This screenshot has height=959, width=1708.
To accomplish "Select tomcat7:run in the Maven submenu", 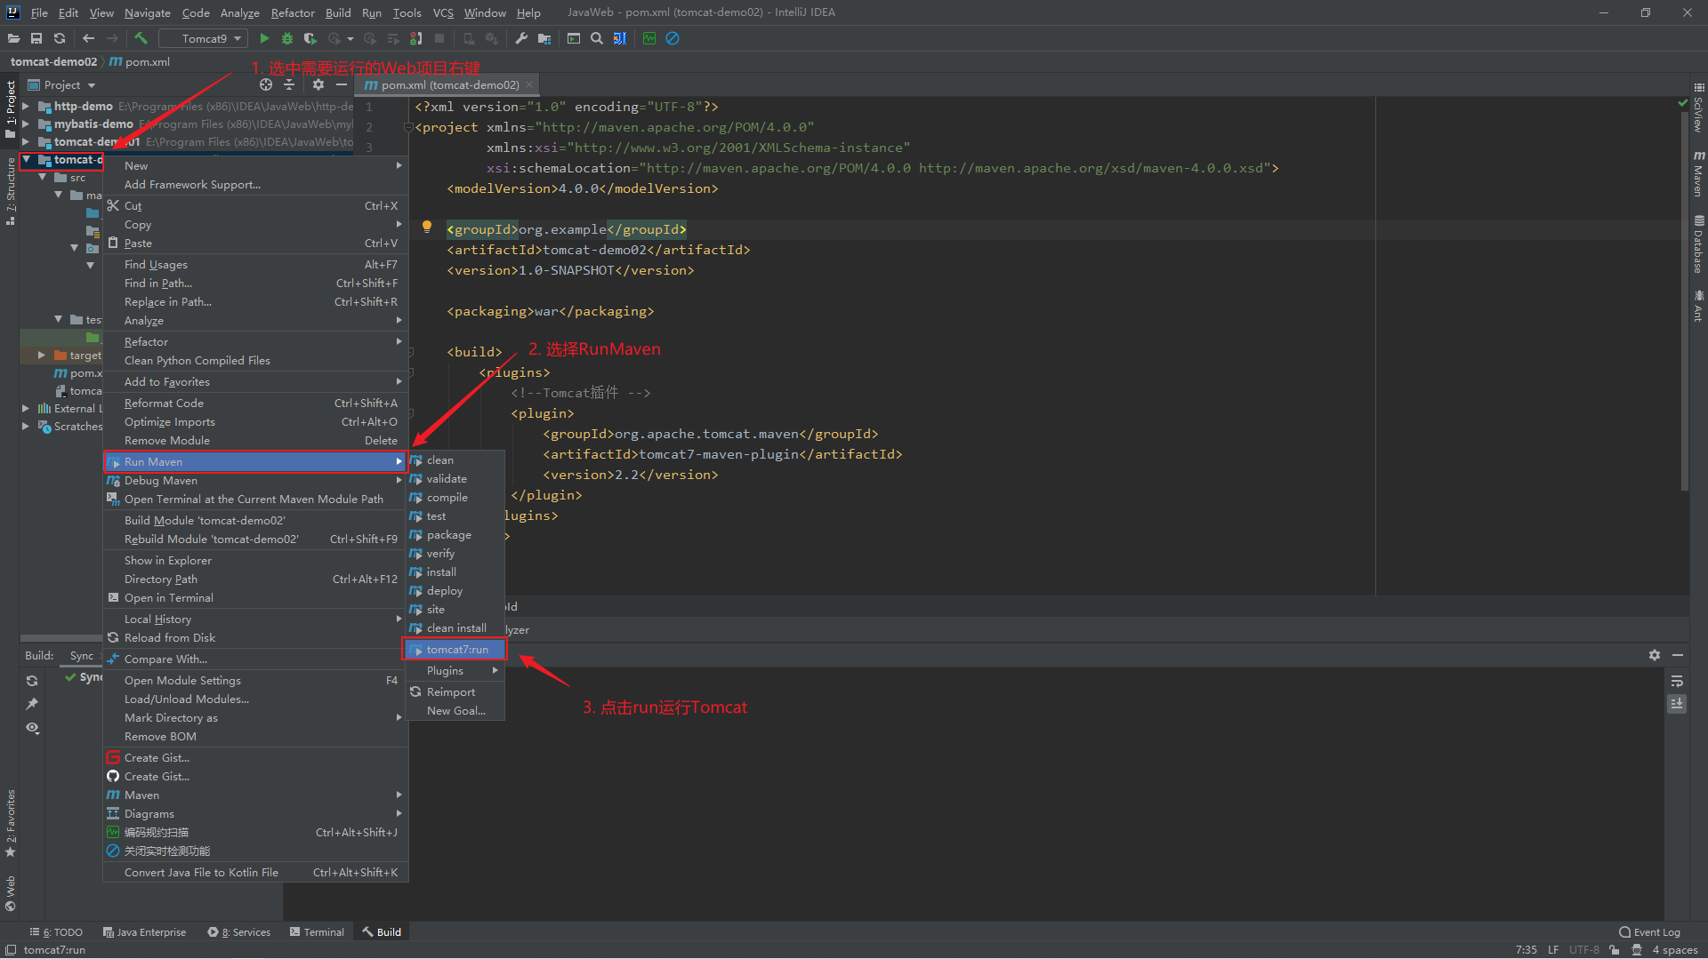I will (x=456, y=650).
